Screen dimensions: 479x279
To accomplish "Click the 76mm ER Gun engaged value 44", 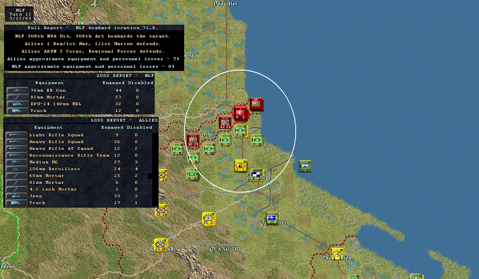I will [119, 90].
